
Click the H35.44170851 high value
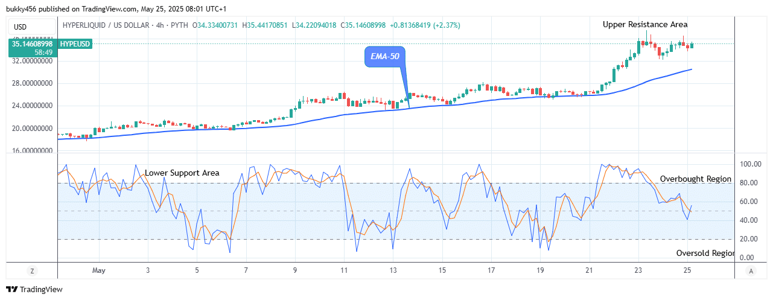[265, 25]
